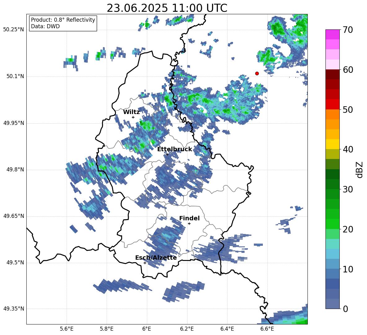Click the Wiltz city label
367x335 pixels.
coord(131,112)
